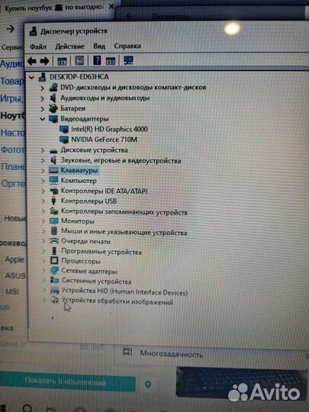Viewport: 309px width, 412px height.
Task: Select the NVIDIA GeForce 710M row
Action: pos(104,140)
